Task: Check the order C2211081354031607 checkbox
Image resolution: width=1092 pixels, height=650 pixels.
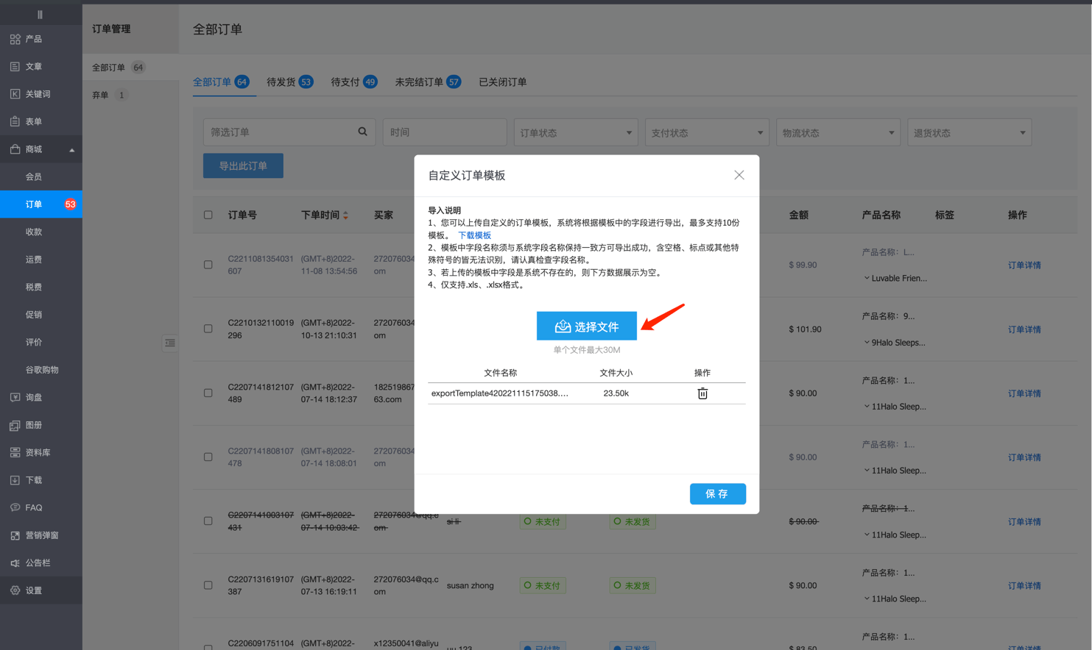Action: pyautogui.click(x=208, y=265)
